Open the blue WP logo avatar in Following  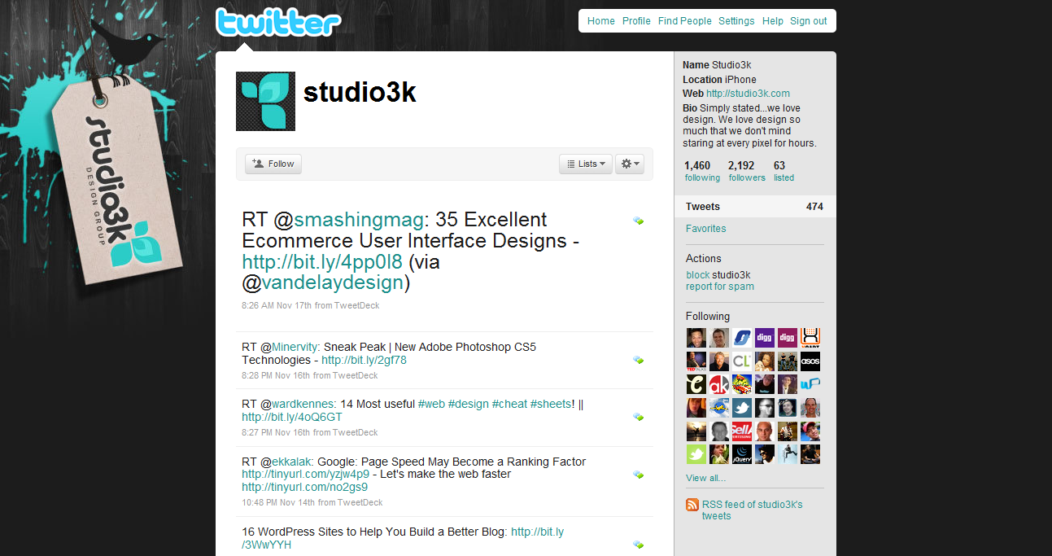coord(810,384)
